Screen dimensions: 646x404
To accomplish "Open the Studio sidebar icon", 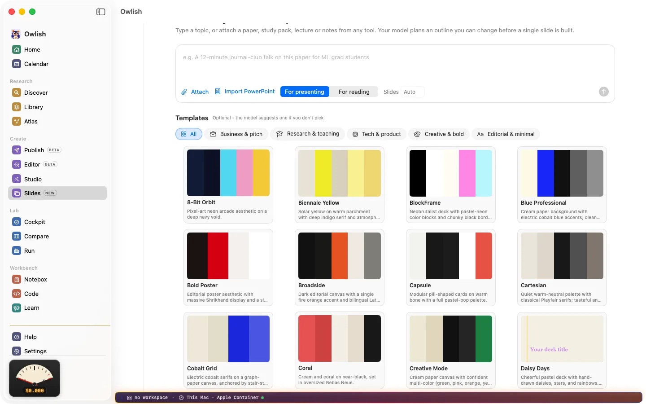I will click(17, 179).
